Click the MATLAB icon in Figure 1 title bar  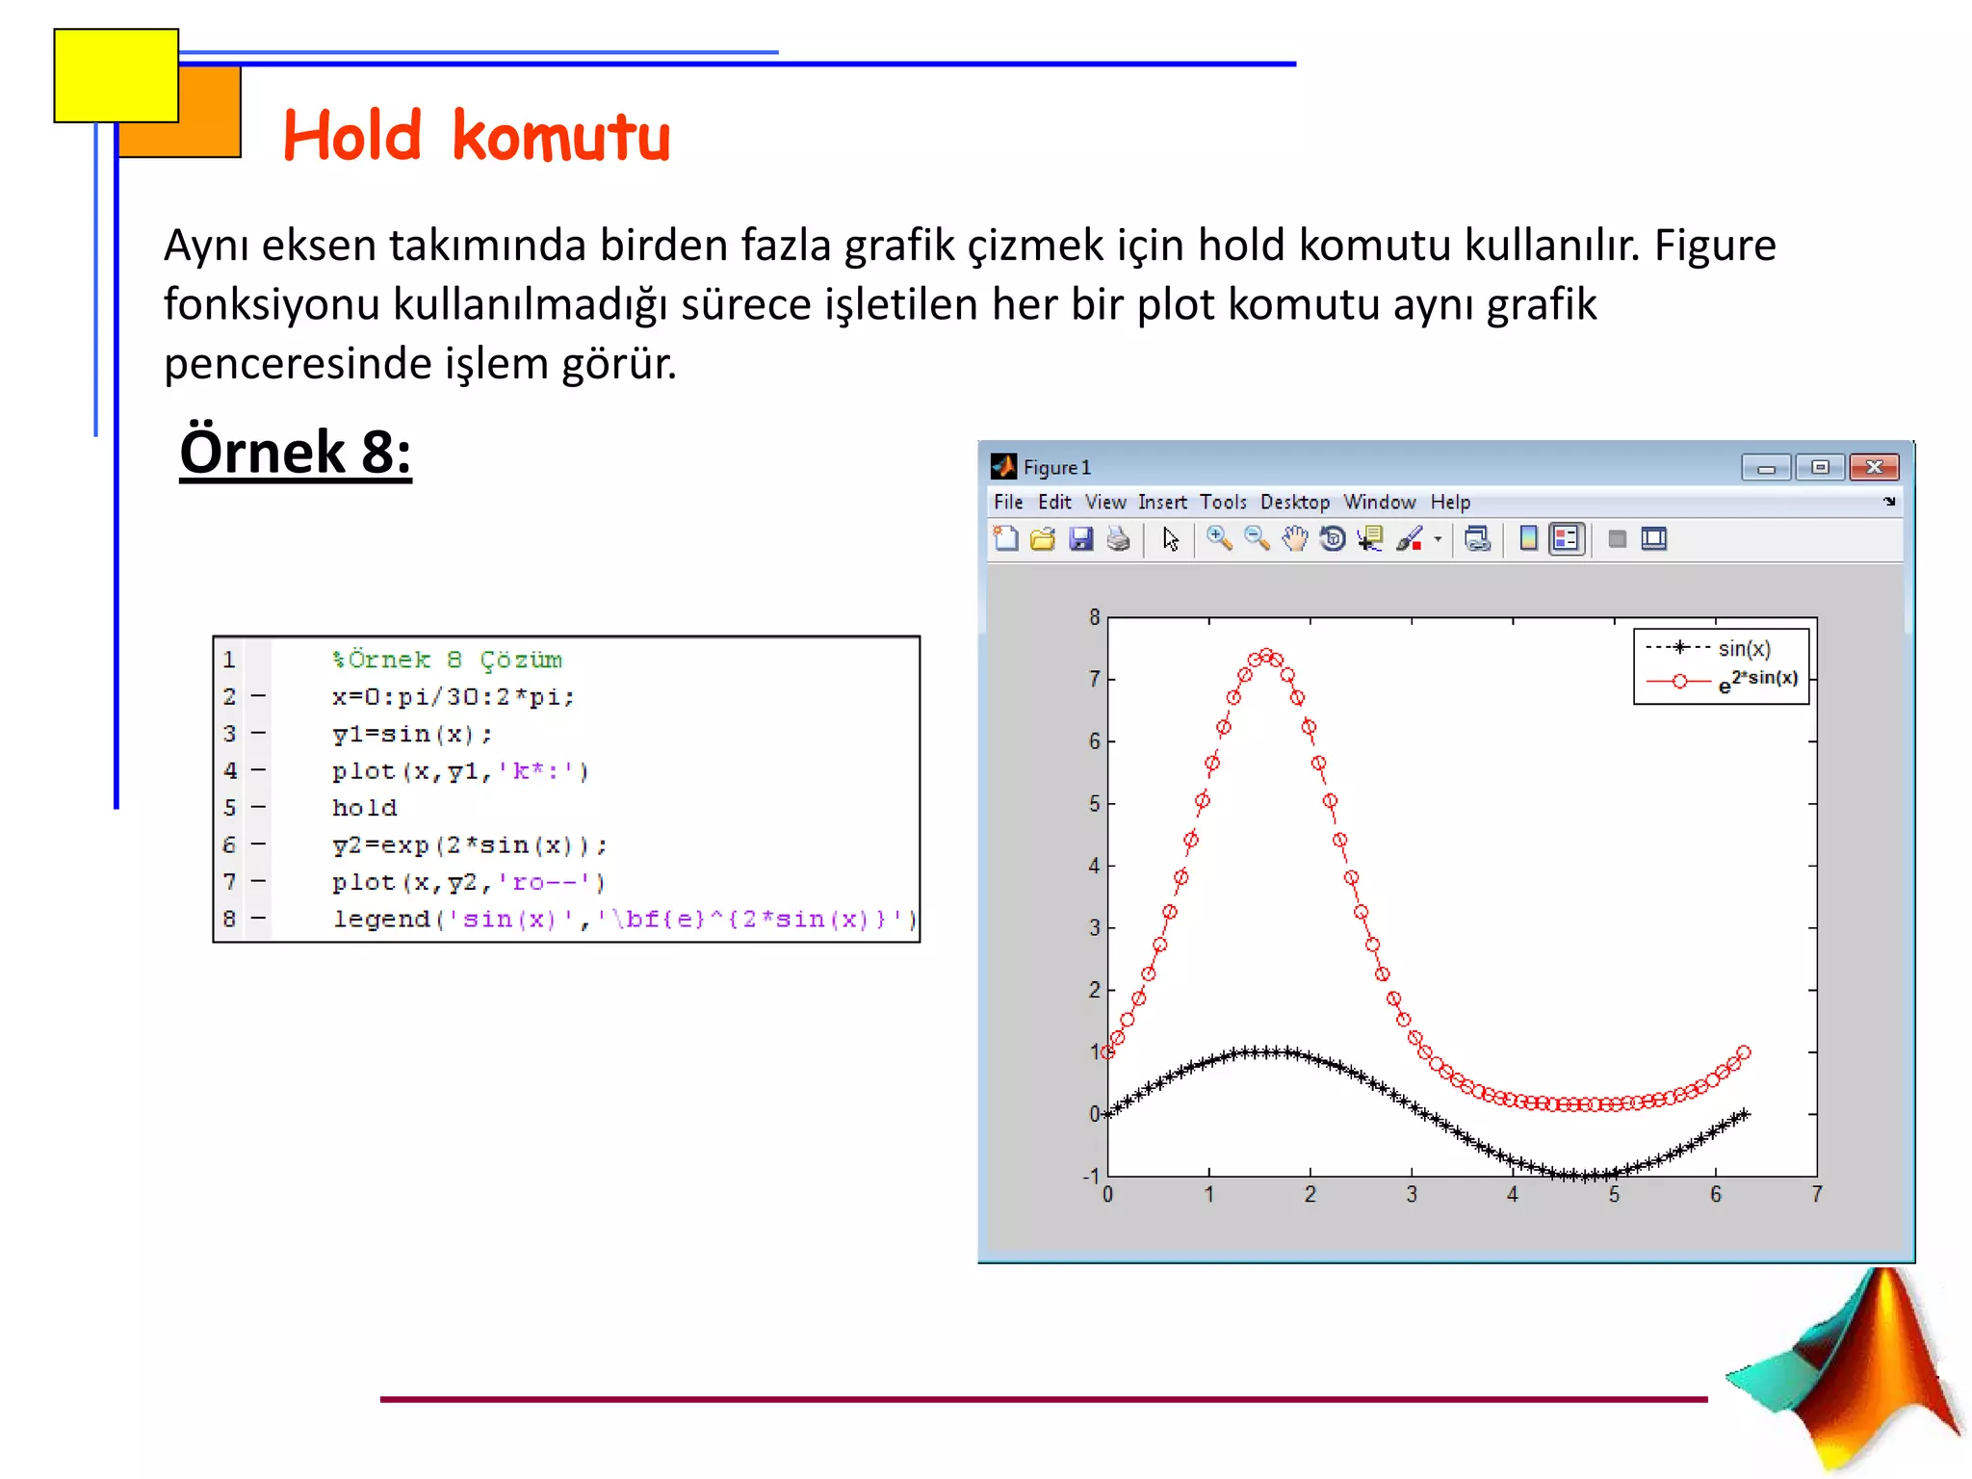(x=1003, y=467)
